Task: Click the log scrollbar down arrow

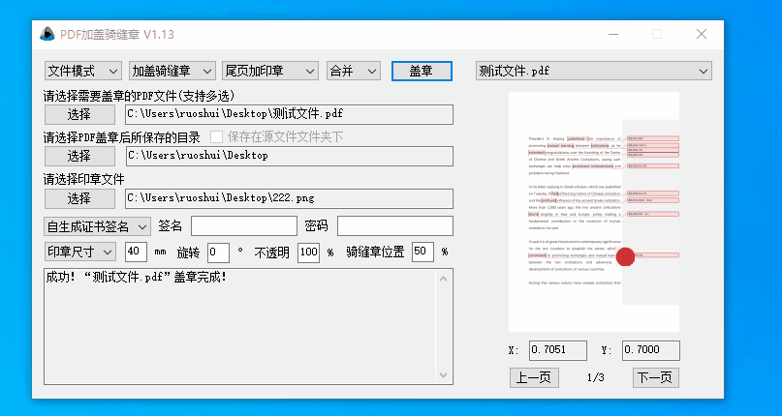Action: [x=444, y=375]
